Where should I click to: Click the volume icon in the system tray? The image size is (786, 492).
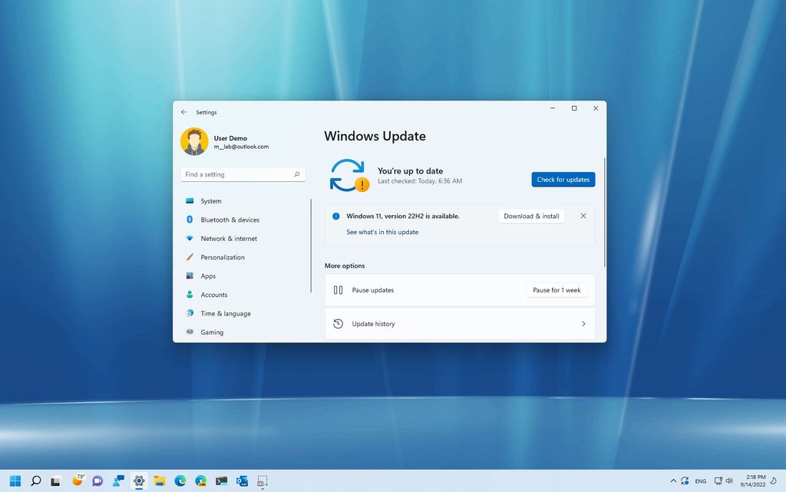pyautogui.click(x=728, y=481)
